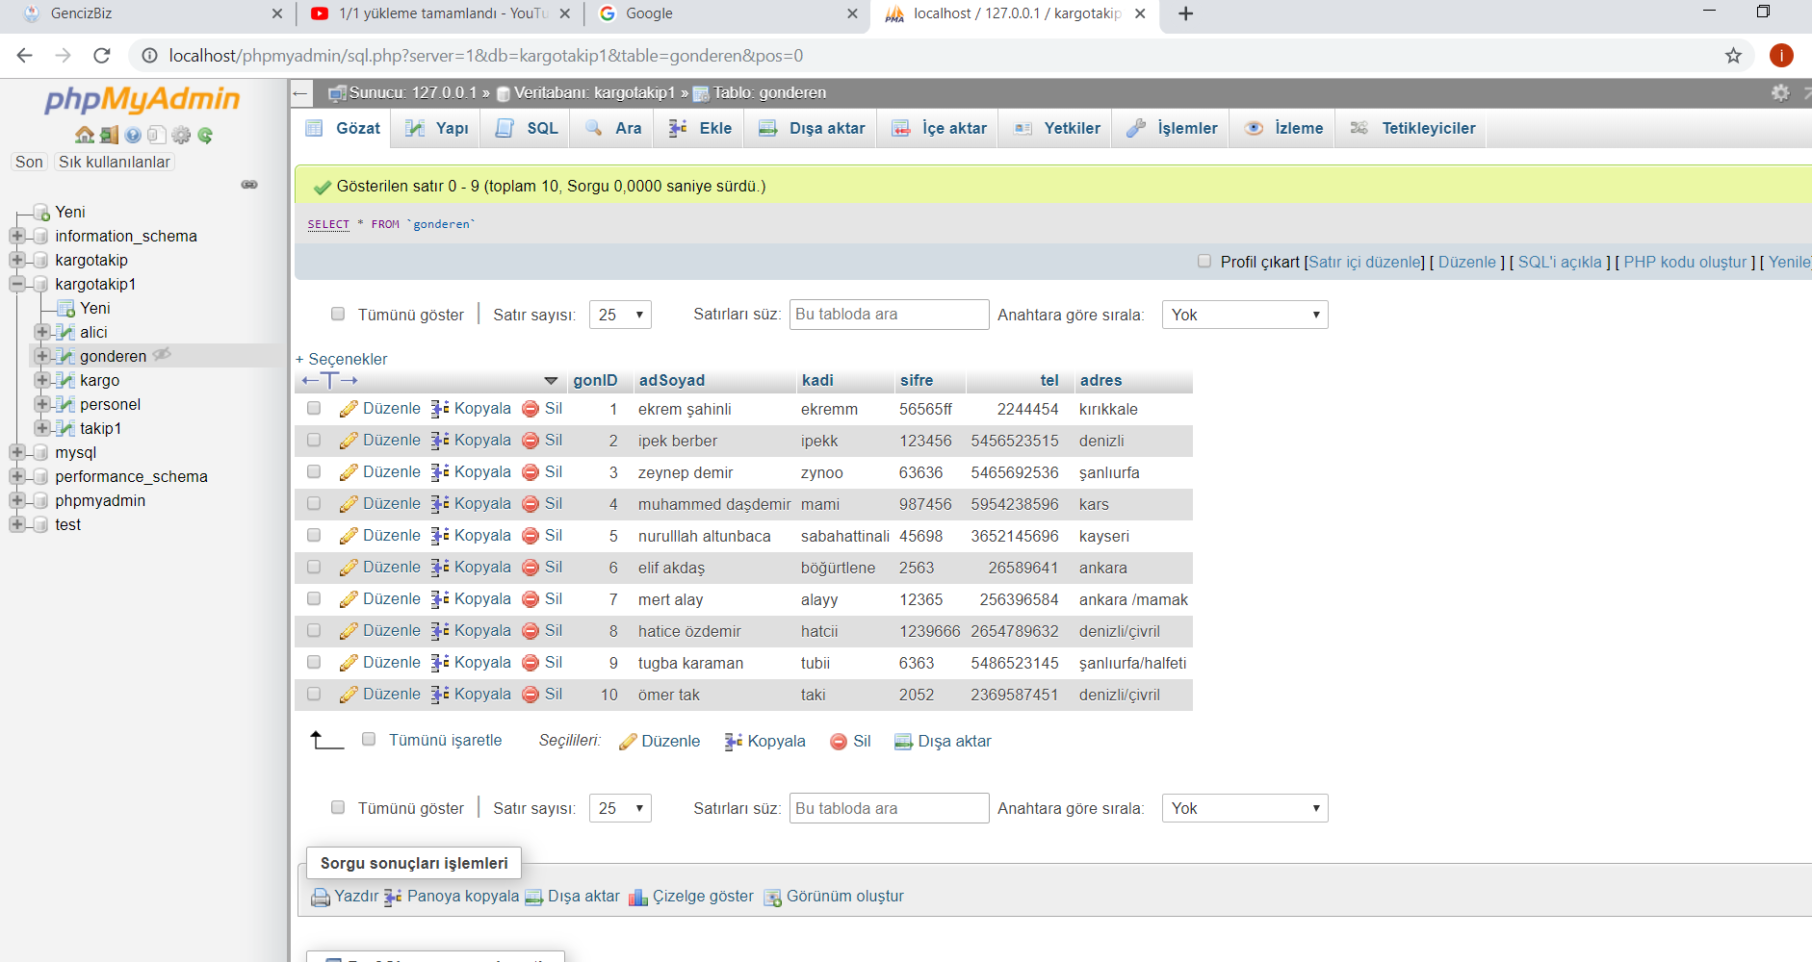The width and height of the screenshot is (1812, 962).
Task: Open the top Satır sayısı dropdown
Action: point(620,315)
